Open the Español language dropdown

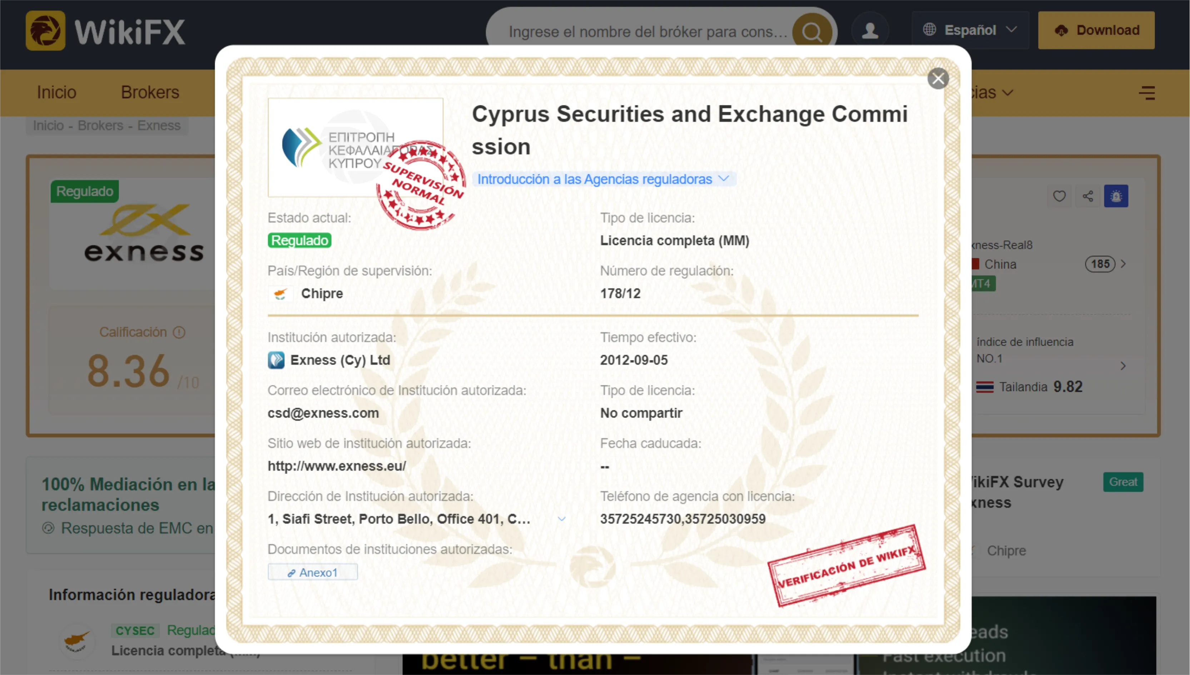coord(970,30)
